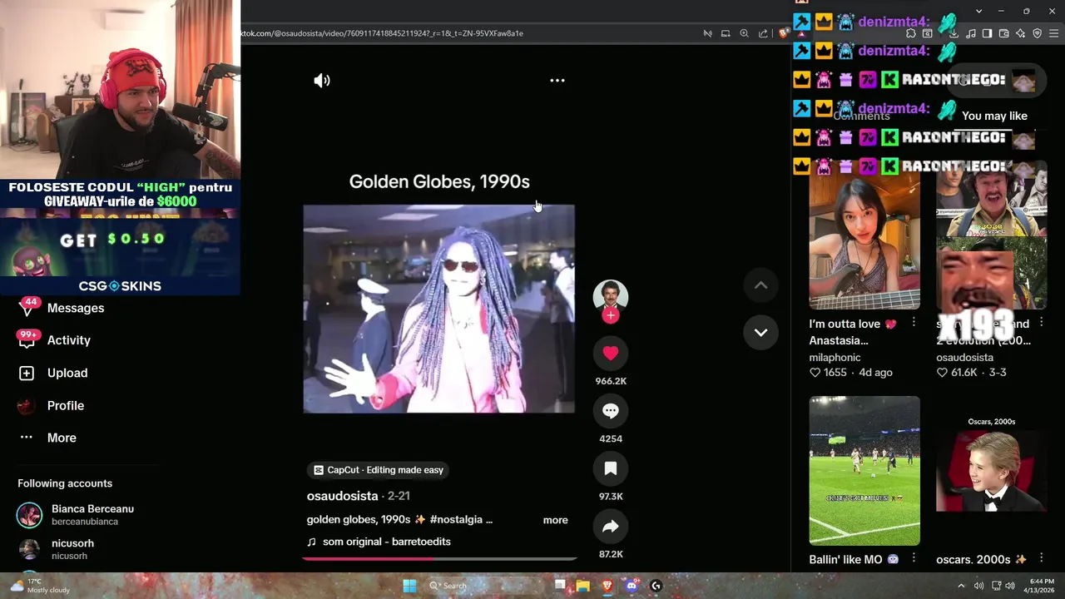Follow osaudosista with the plus badge
Viewport: 1065px width, 599px height.
tap(611, 315)
